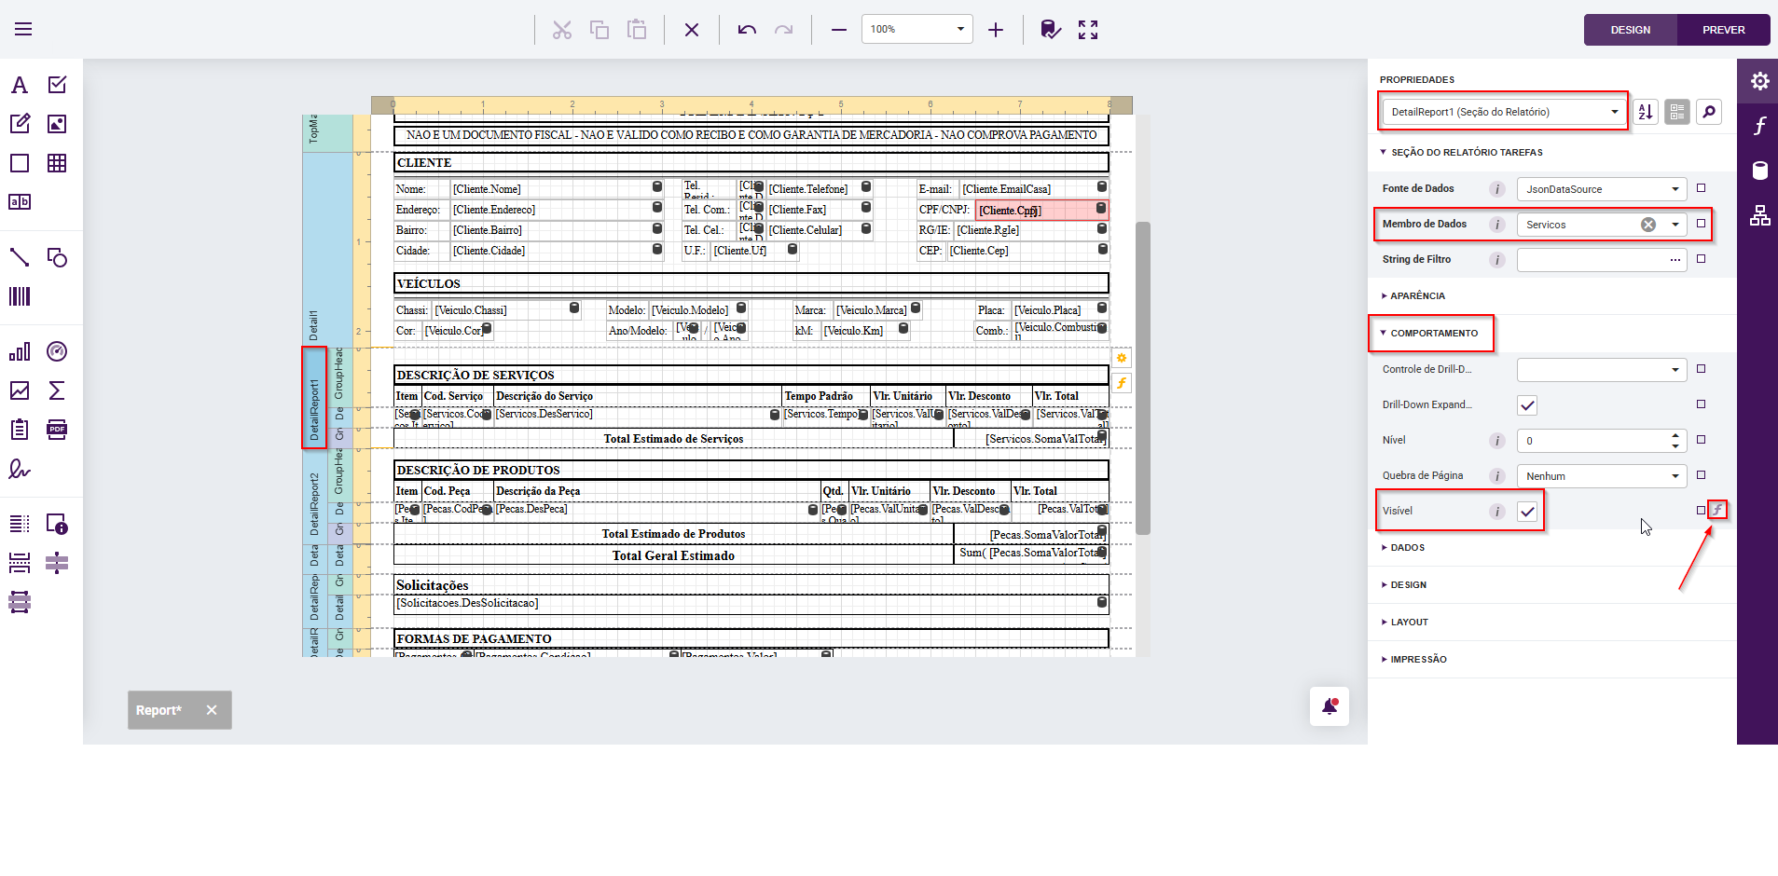Open the DetailReport1 element selector dropdown
The width and height of the screenshot is (1778, 876).
1615,112
